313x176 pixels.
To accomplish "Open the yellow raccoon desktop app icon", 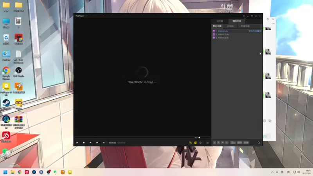I will click(18, 104).
